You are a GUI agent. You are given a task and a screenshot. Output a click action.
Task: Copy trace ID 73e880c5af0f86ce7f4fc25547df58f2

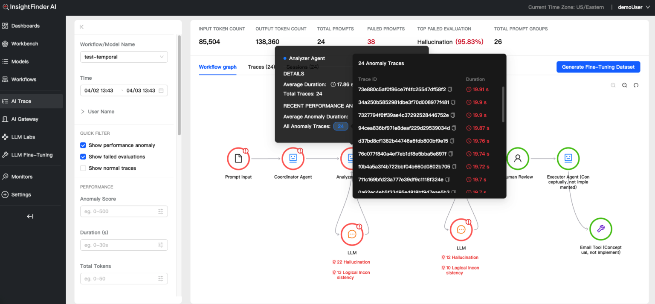(x=450, y=90)
